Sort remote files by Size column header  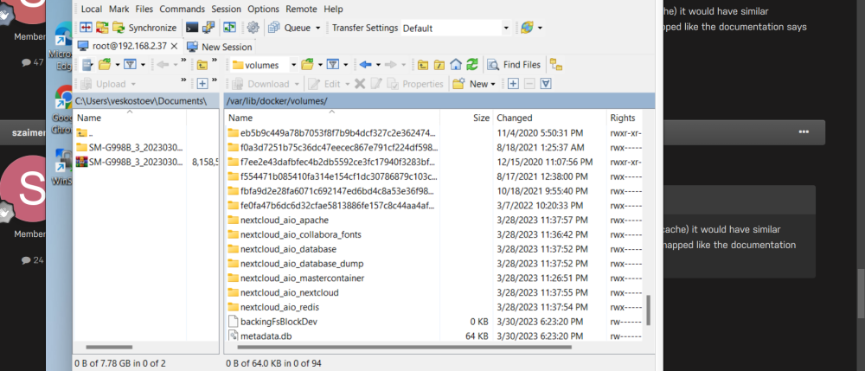pyautogui.click(x=466, y=118)
